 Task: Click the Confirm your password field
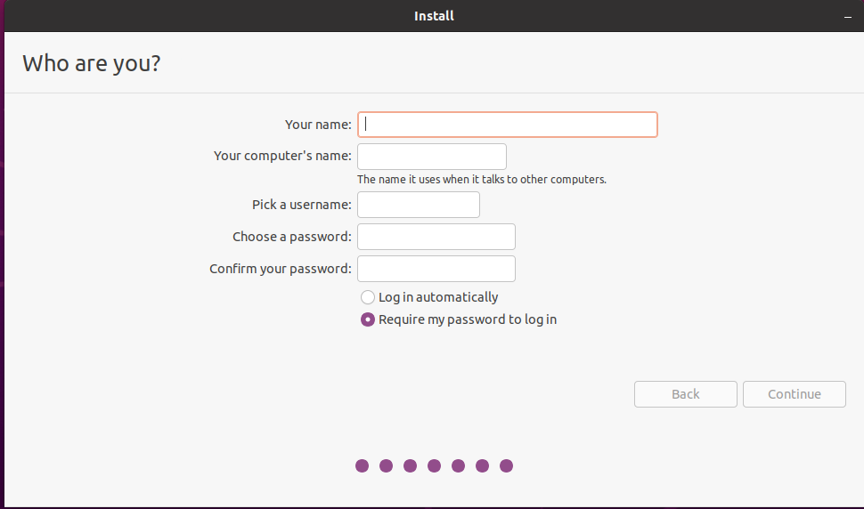(436, 269)
